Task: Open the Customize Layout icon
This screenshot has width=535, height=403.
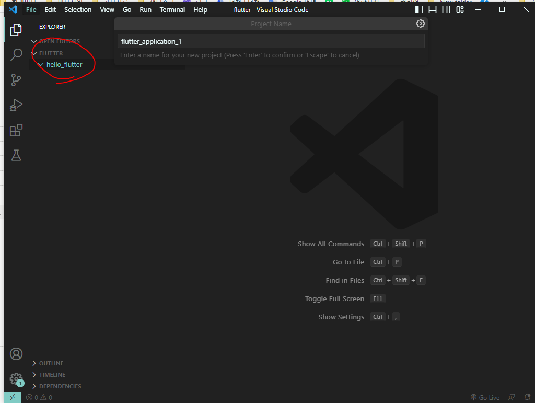Action: (x=460, y=9)
